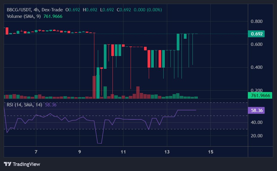Click the 761.9666 value in volume legend

tap(53, 16)
